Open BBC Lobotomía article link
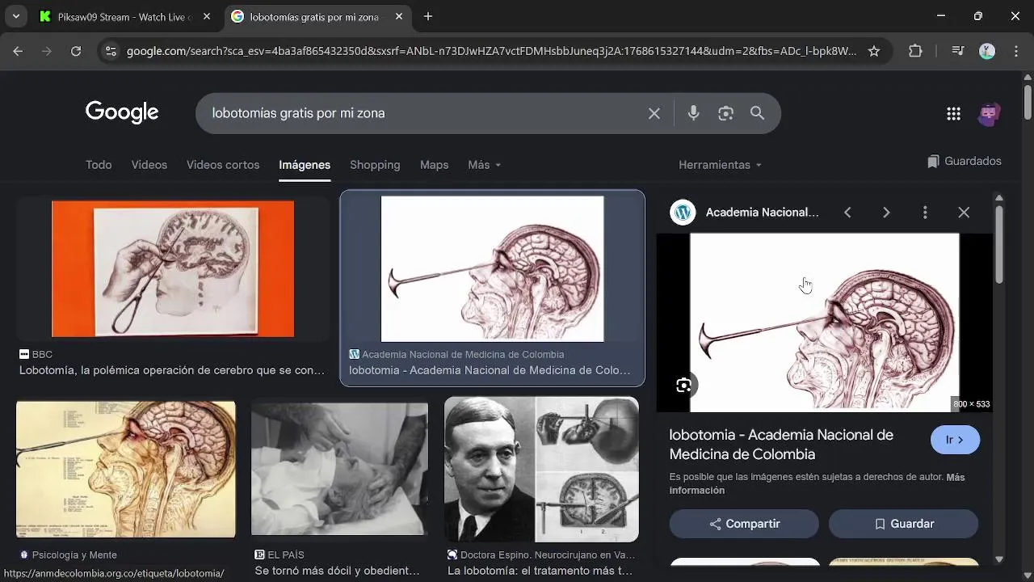This screenshot has width=1034, height=582. (172, 370)
